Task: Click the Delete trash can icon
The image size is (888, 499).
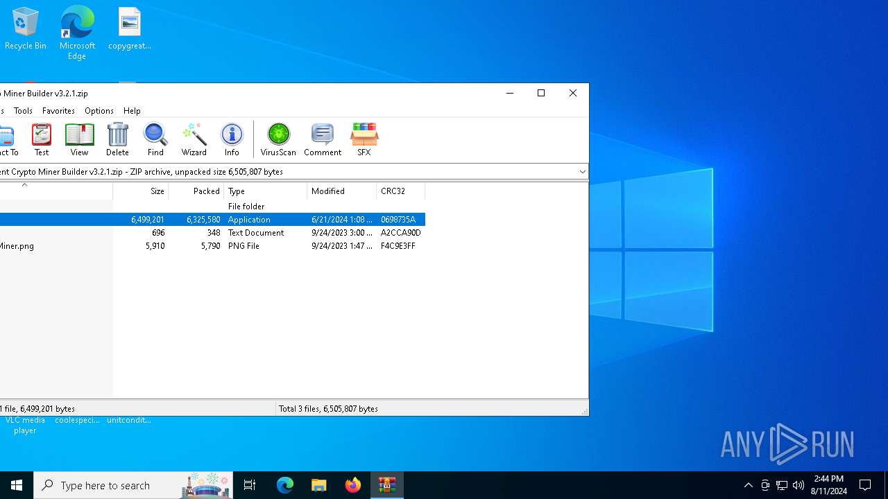Action: pos(117,139)
